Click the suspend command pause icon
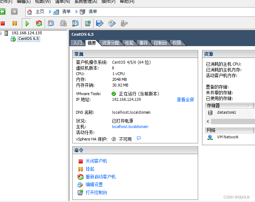The height and width of the screenshot is (202, 255). [80, 169]
